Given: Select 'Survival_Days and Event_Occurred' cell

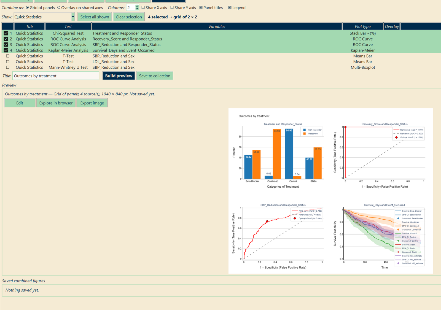Looking at the screenshot, I should (123, 50).
